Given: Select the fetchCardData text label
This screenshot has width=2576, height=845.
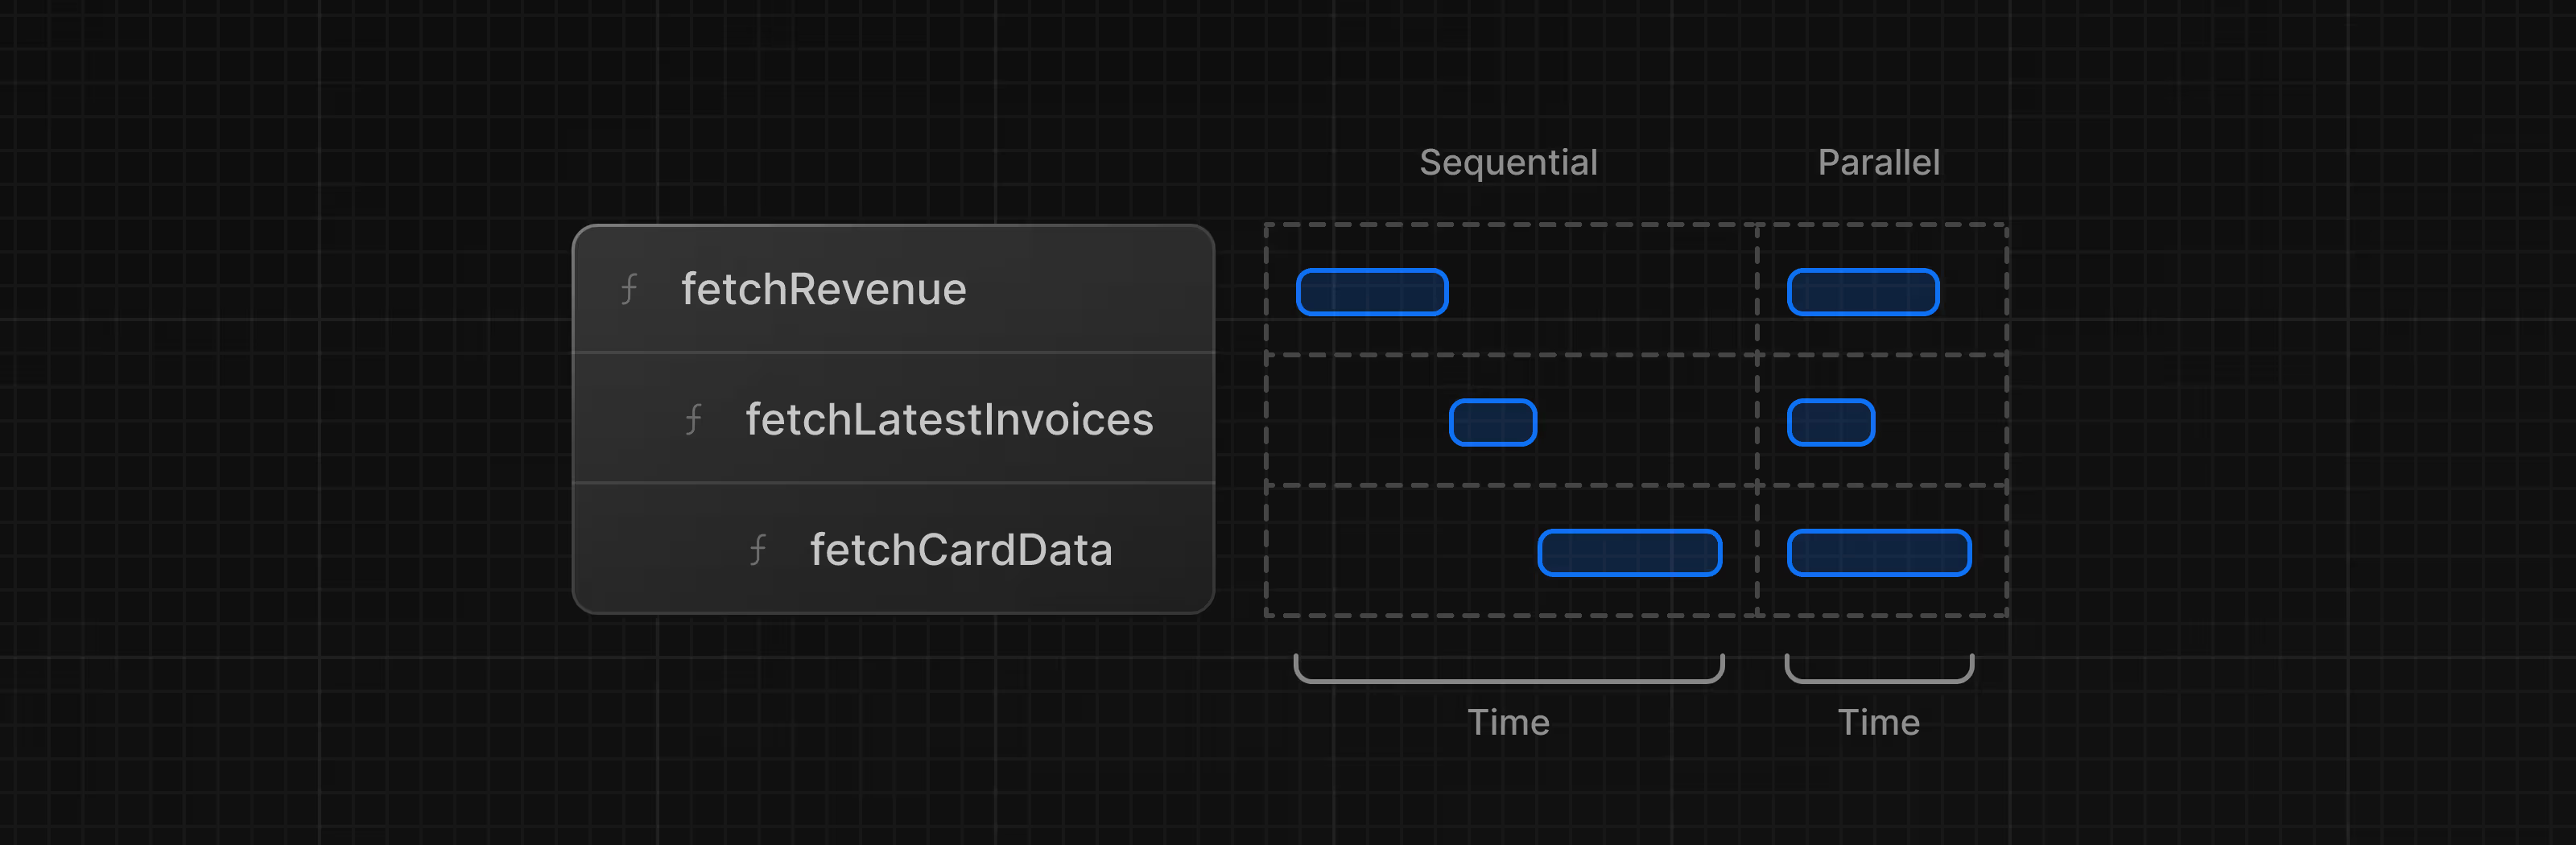Looking at the screenshot, I should [960, 550].
